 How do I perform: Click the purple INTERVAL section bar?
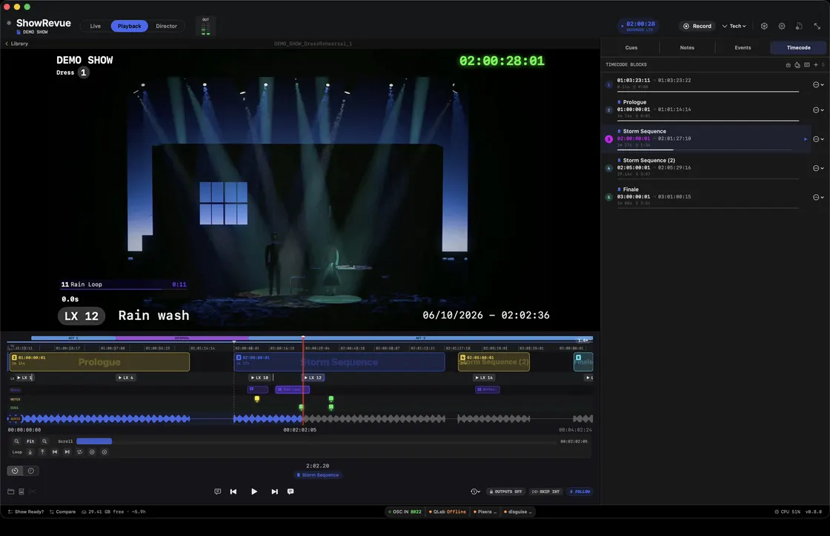182,338
